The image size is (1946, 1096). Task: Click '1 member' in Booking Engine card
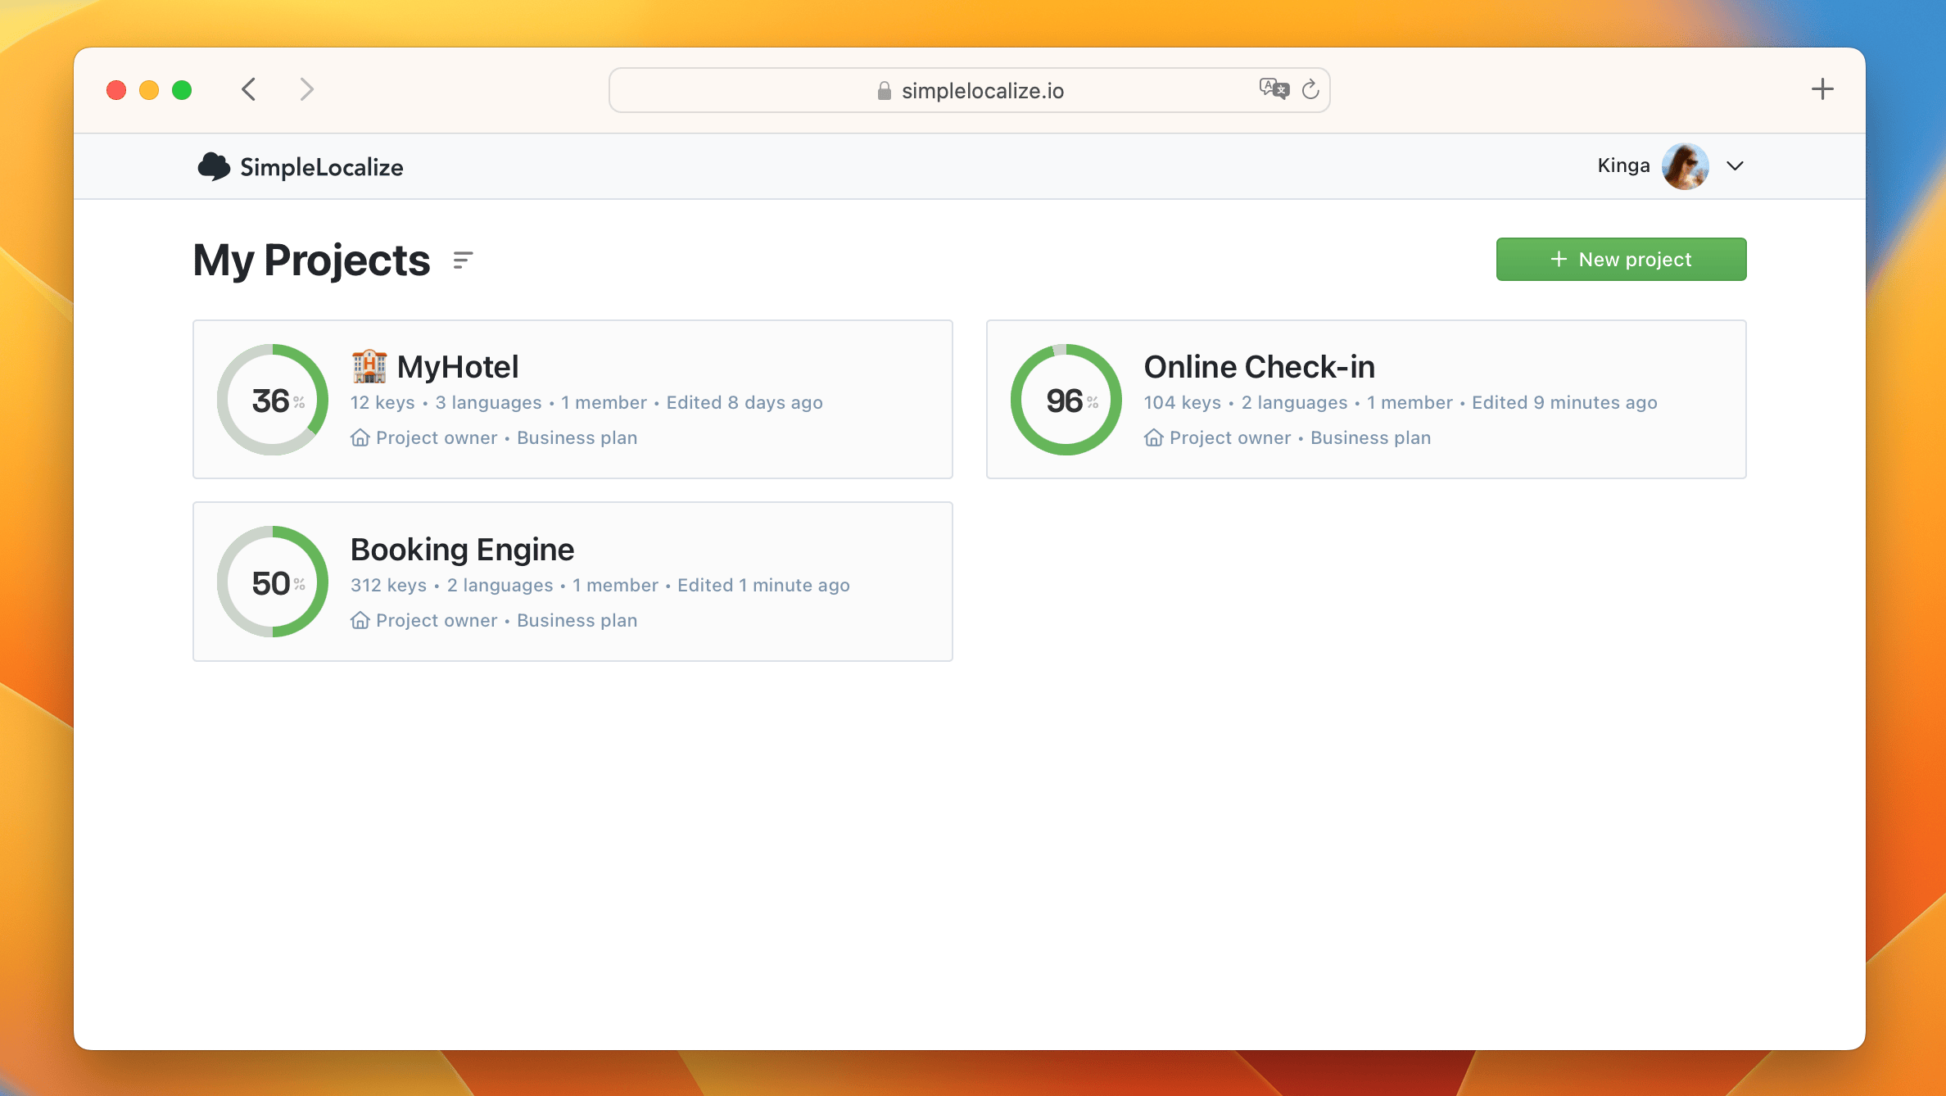point(615,585)
